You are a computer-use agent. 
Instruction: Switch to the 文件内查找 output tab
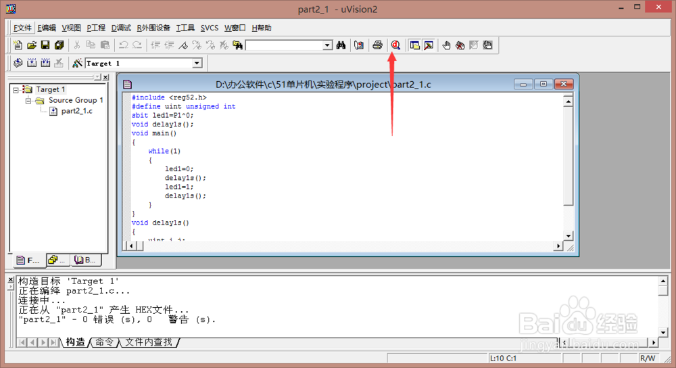(x=149, y=342)
